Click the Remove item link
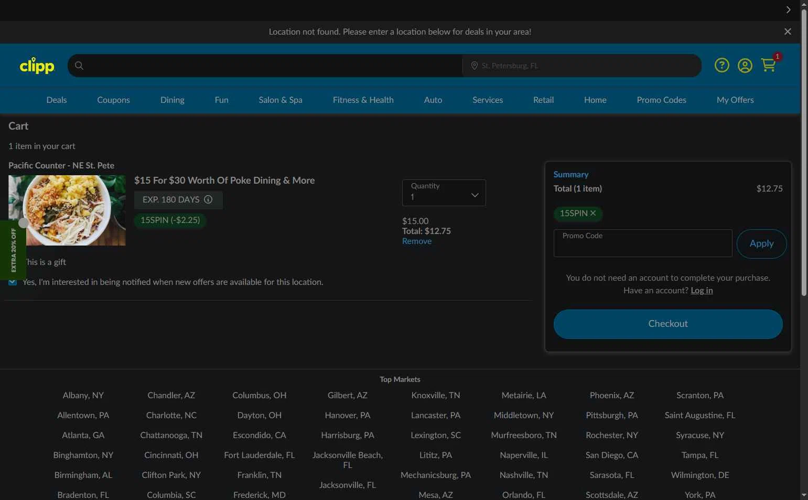This screenshot has width=808, height=500. pos(417,241)
